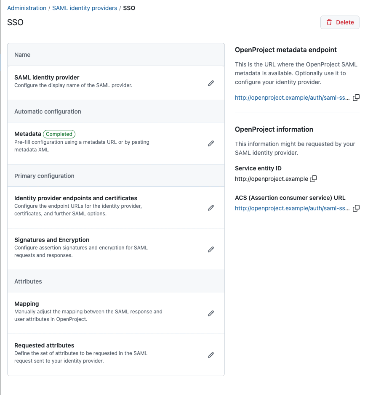Select the SSO breadcrumb item
The height and width of the screenshot is (395, 365).
[x=129, y=8]
